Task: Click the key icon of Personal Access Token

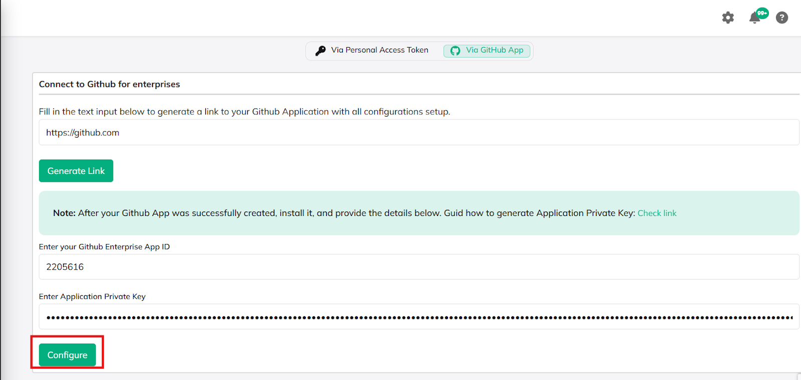Action: coord(320,50)
